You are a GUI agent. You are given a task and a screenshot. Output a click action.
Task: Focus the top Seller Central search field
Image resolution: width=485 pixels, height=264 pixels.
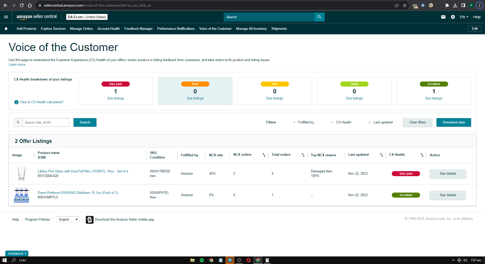[269, 17]
